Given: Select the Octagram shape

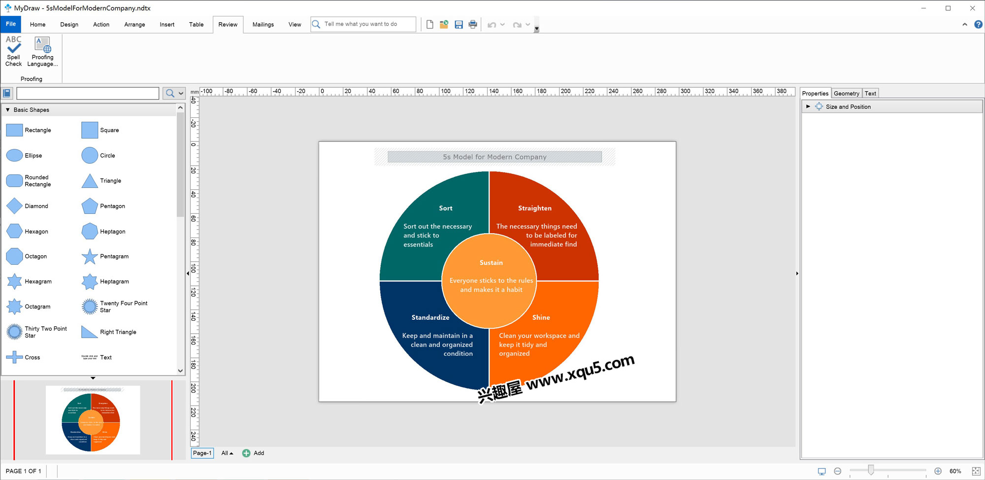Looking at the screenshot, I should point(28,307).
